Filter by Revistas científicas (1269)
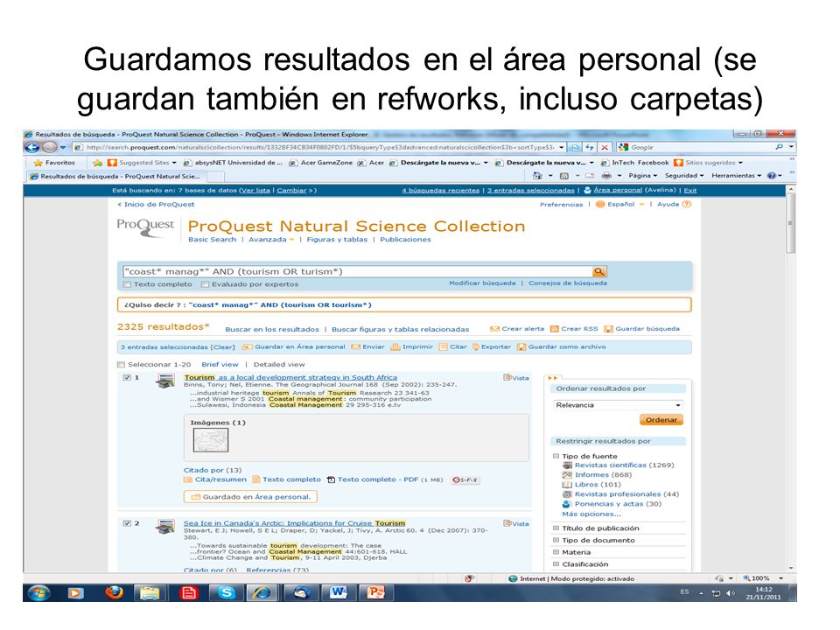The height and width of the screenshot is (630, 840). click(x=624, y=465)
